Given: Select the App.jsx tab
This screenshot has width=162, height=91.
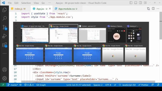Looking at the screenshot, I should tap(40, 9).
